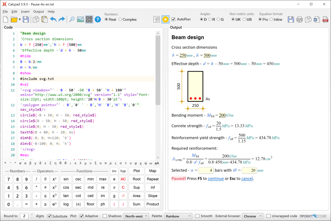The width and height of the screenshot is (331, 221).
Task: Click the Round to digits field
Action: pos(24,216)
